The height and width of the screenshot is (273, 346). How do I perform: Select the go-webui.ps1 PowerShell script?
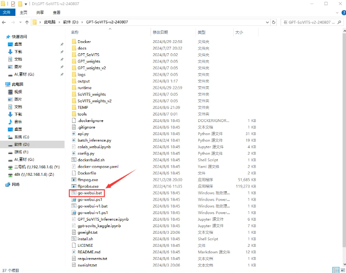pos(90,199)
